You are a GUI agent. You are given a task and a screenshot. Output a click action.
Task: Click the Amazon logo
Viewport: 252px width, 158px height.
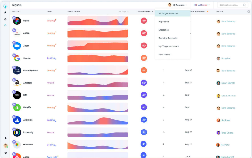17,83
